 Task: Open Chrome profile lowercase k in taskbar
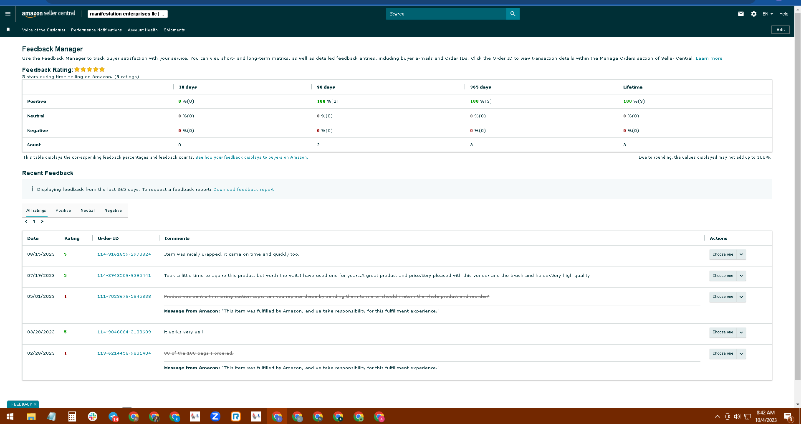coord(174,416)
